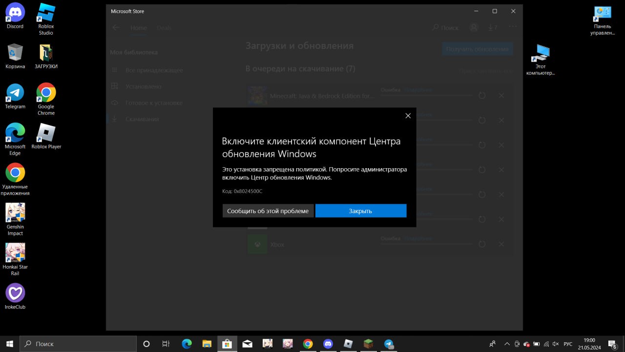The width and height of the screenshot is (625, 352).
Task: Click the Microsoft Store taskbar icon
Action: [x=227, y=344]
